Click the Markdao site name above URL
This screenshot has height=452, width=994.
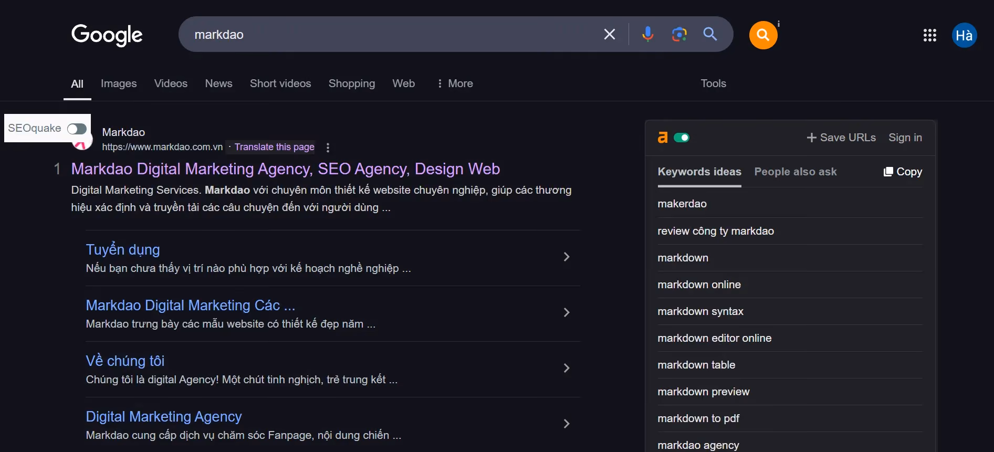(x=123, y=132)
